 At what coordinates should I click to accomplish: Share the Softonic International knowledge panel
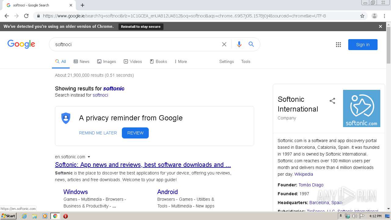pos(332,101)
